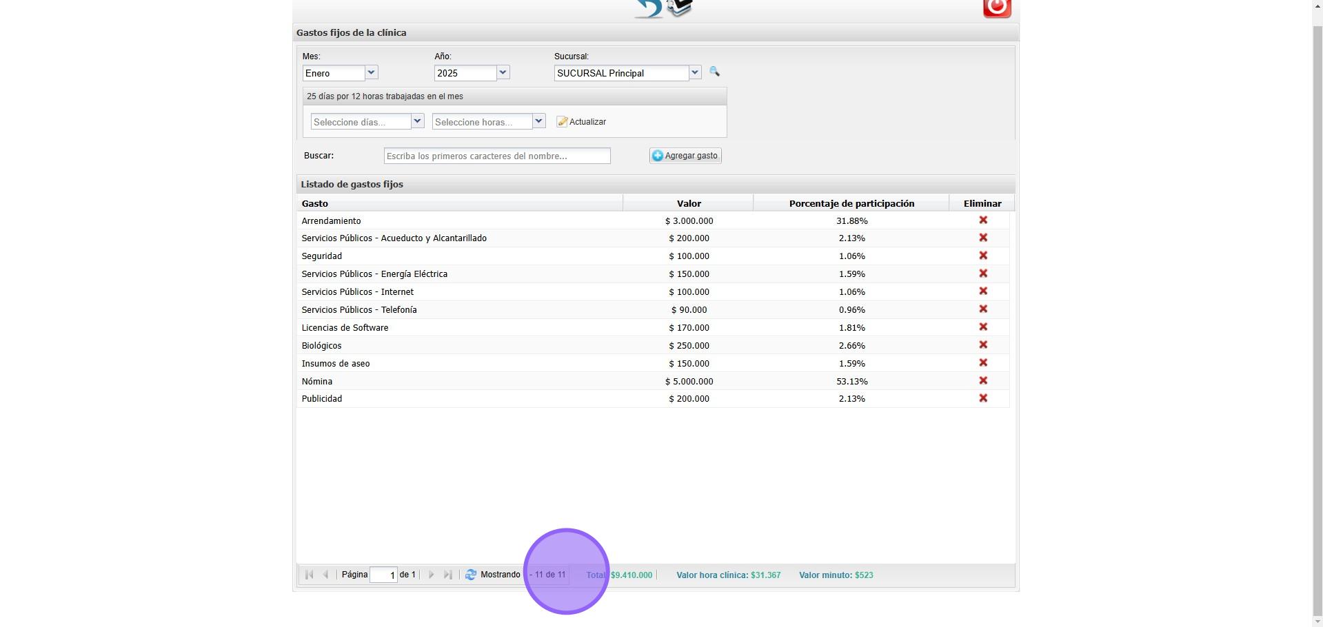The width and height of the screenshot is (1323, 627).
Task: Click the red power logout icon
Action: pyautogui.click(x=996, y=8)
